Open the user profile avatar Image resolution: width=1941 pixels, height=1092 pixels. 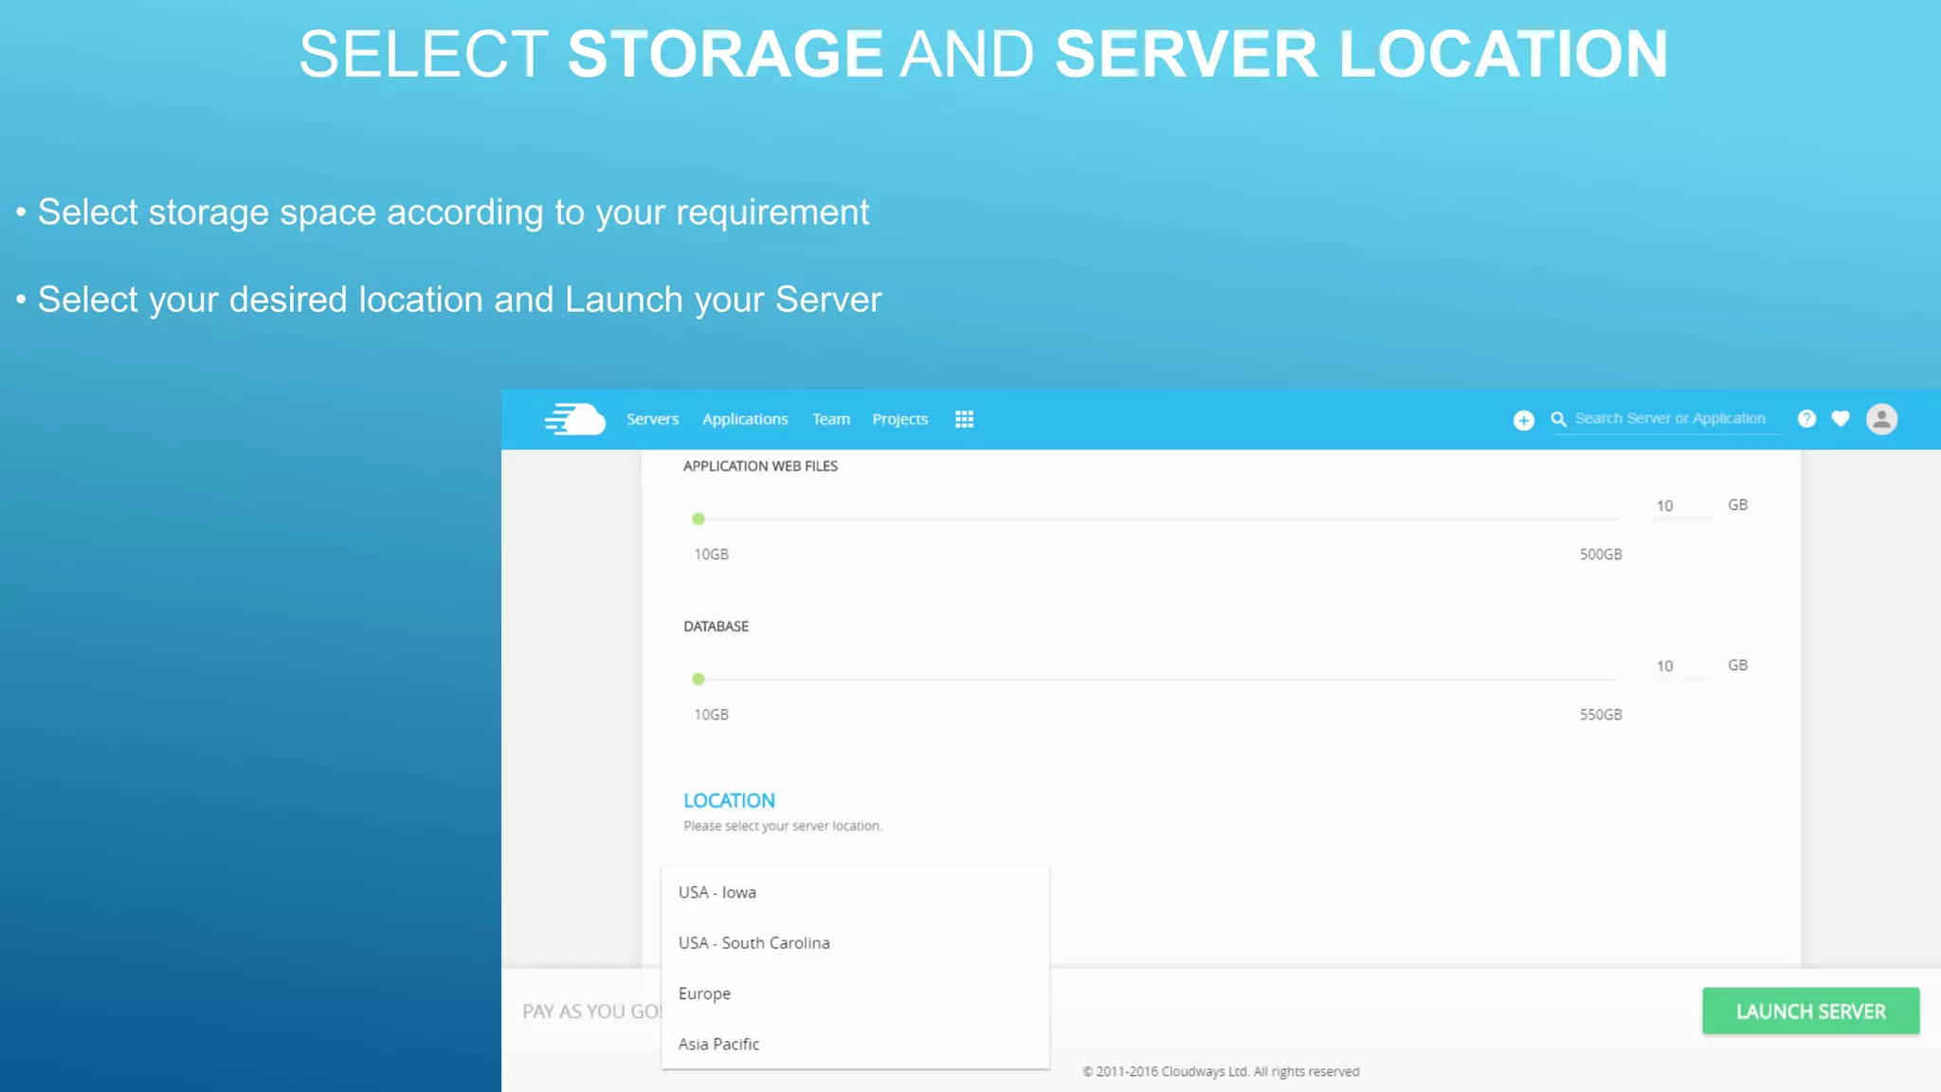click(x=1881, y=419)
